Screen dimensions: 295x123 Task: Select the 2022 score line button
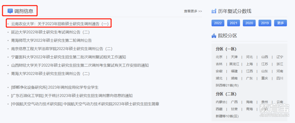coord(218,23)
